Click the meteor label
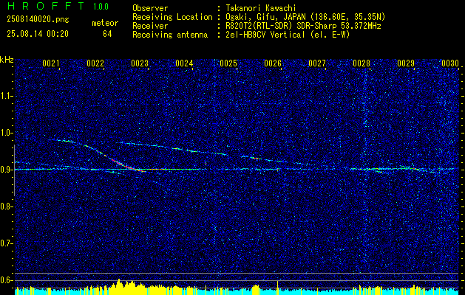Viewport: 465px width, 295px height. click(105, 23)
